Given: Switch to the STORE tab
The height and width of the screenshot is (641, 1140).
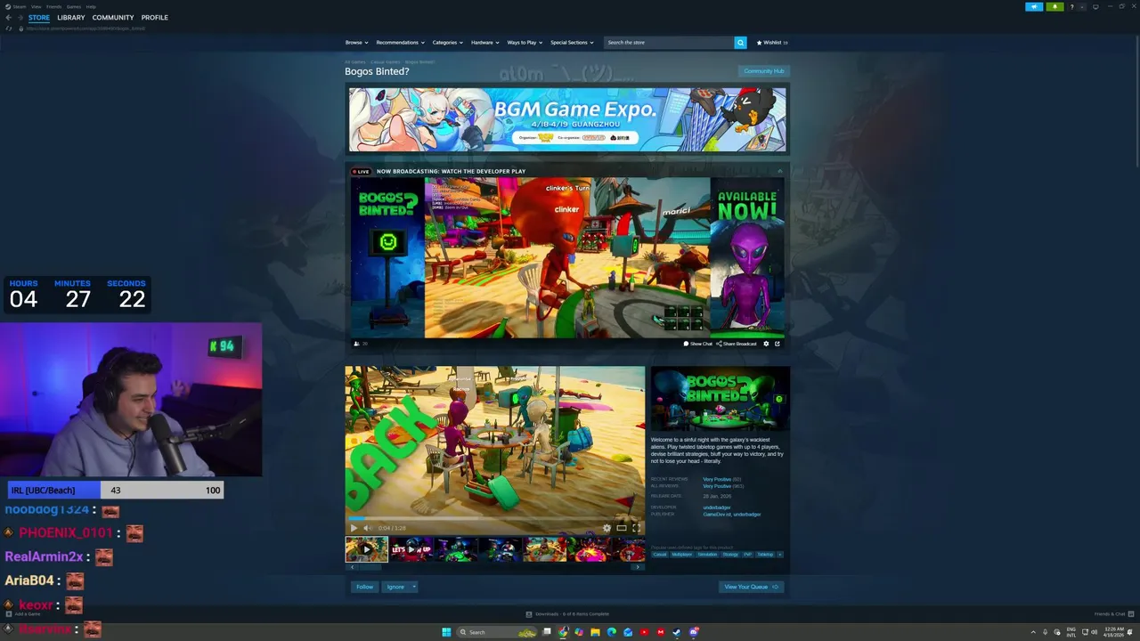Looking at the screenshot, I should coord(39,18).
